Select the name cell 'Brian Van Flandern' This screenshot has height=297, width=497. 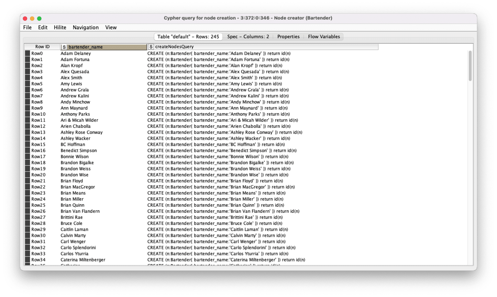(x=104, y=211)
